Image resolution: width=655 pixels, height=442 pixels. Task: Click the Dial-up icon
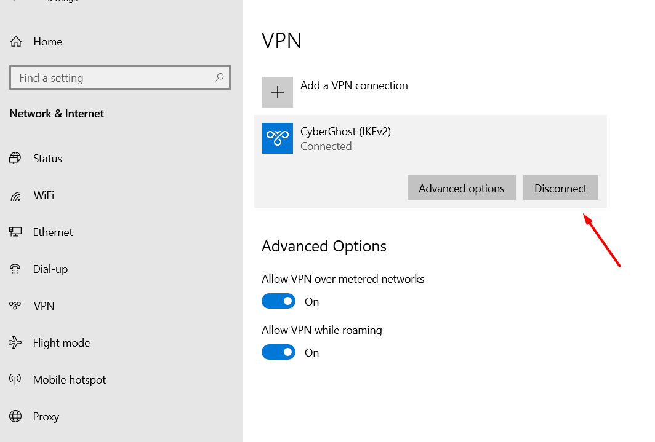pos(15,269)
